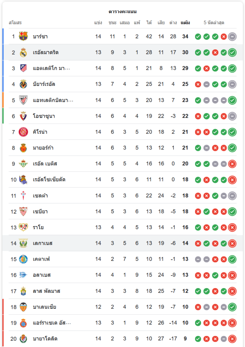Click the Atlético Madrid crest icon
Image resolution: width=245 pixels, height=347 pixels.
tap(23, 68)
